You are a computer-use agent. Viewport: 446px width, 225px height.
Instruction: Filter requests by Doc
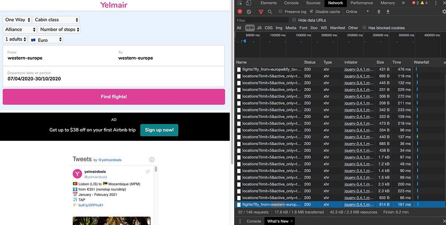click(314, 28)
